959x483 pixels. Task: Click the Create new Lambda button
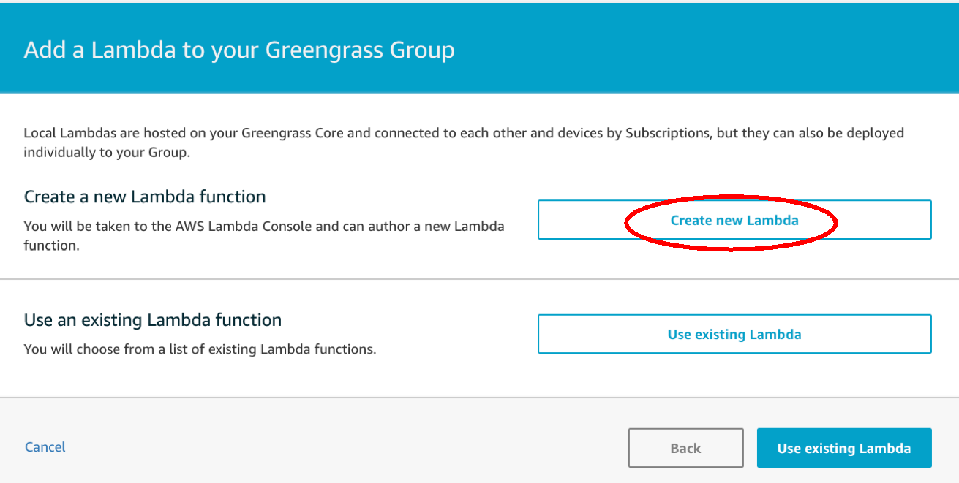click(x=734, y=220)
